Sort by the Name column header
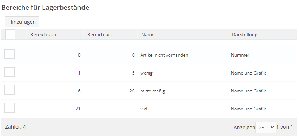299x137 pixels. 148,35
